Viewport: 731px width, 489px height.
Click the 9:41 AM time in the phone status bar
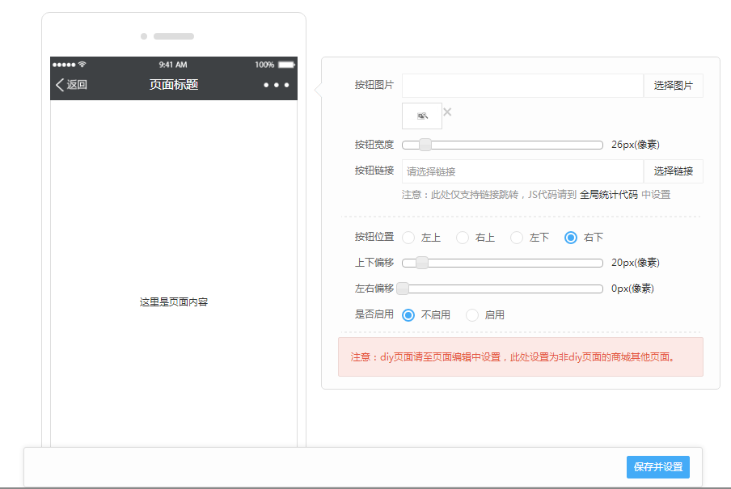click(173, 65)
